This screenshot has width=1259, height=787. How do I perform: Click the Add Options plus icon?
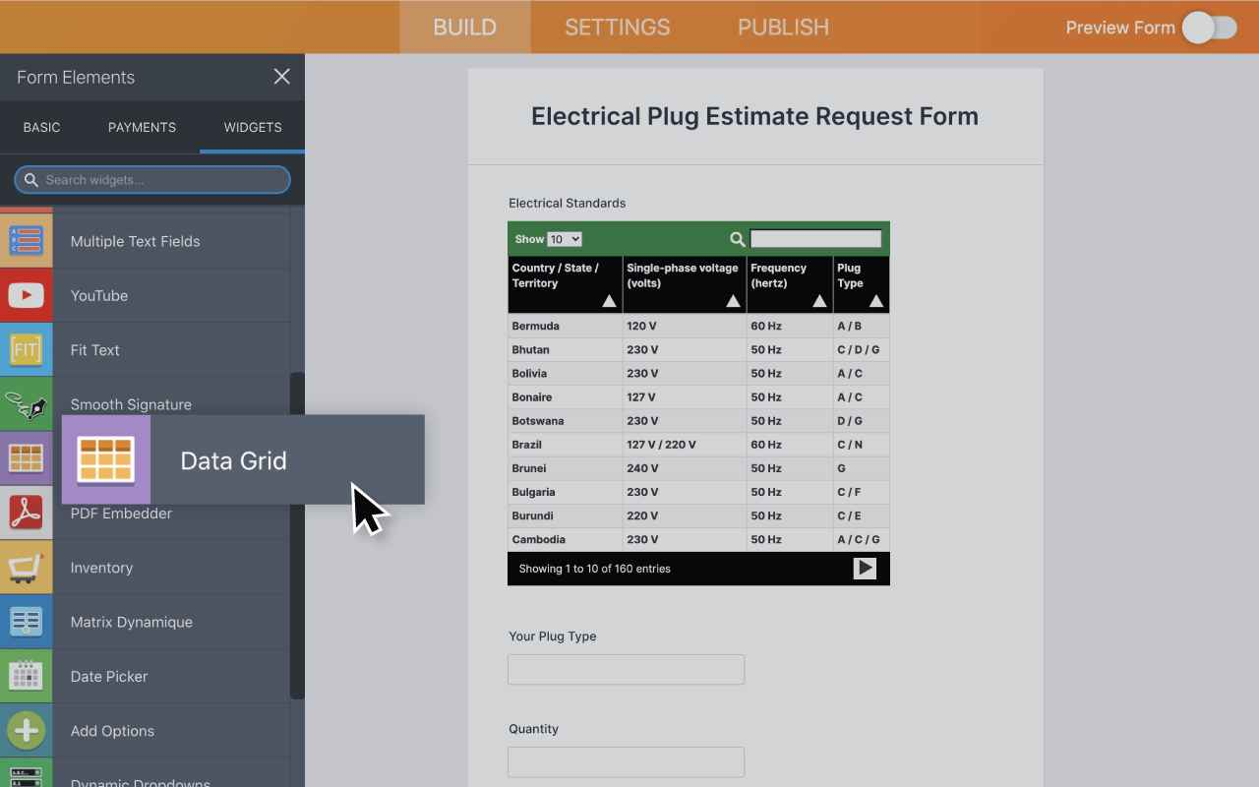click(27, 730)
